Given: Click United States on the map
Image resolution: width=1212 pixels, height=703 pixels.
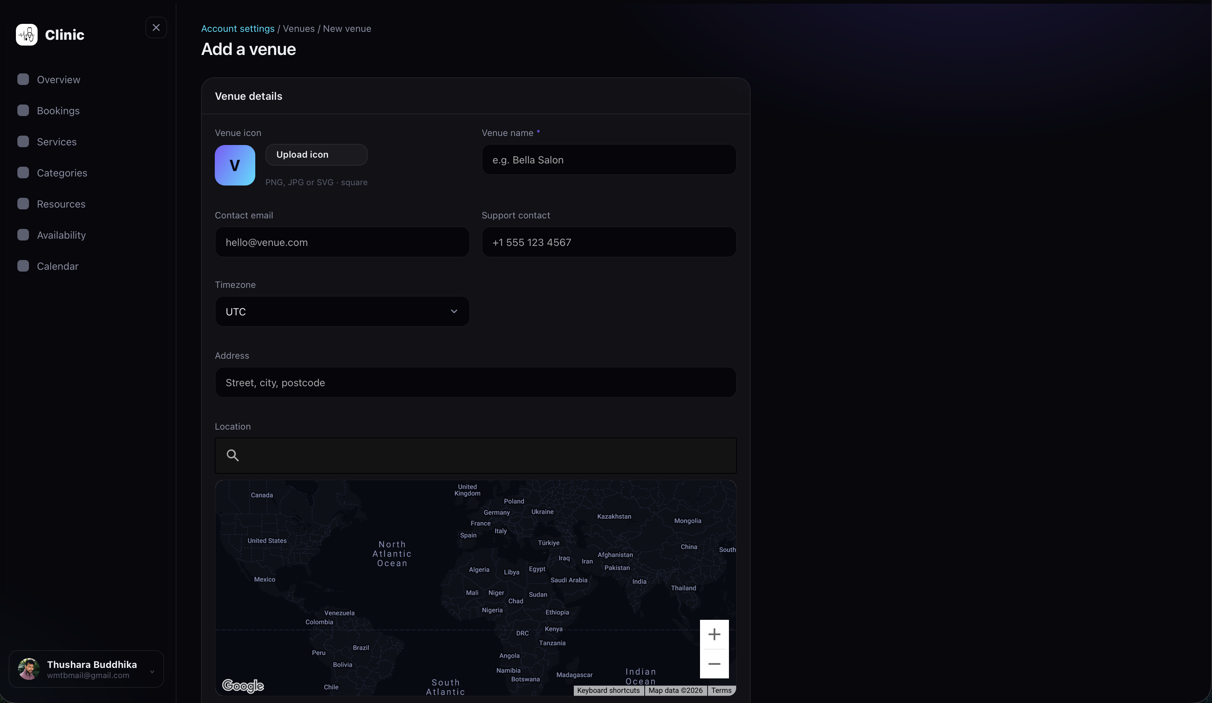Looking at the screenshot, I should tap(267, 540).
